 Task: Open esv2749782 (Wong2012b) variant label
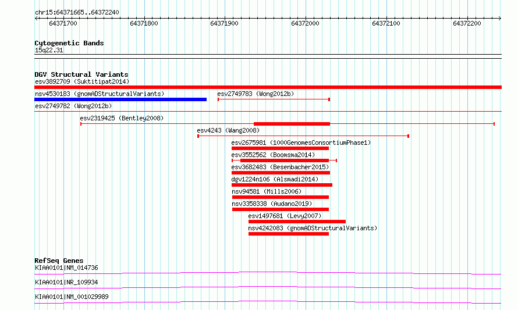tap(73, 106)
